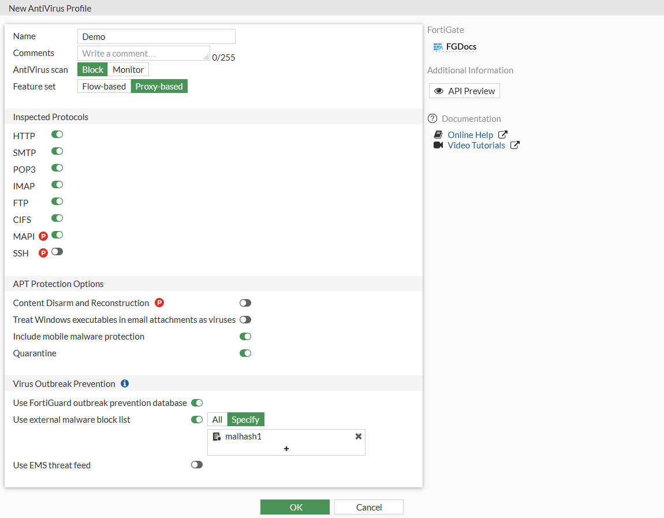Screen dimensions: 664x518
Task: Open the API Preview
Action: tap(465, 91)
